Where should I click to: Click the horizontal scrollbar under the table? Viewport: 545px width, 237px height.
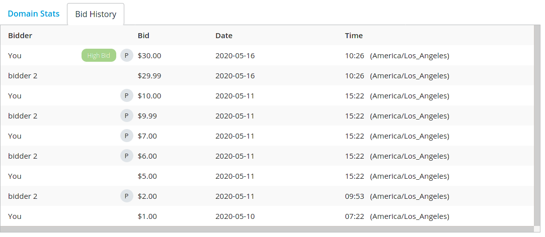click(267, 229)
